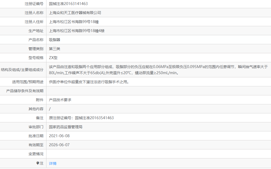271x169 pixels.
Task: Open the 详情 link in the 注 row
Action: (x=53, y=163)
